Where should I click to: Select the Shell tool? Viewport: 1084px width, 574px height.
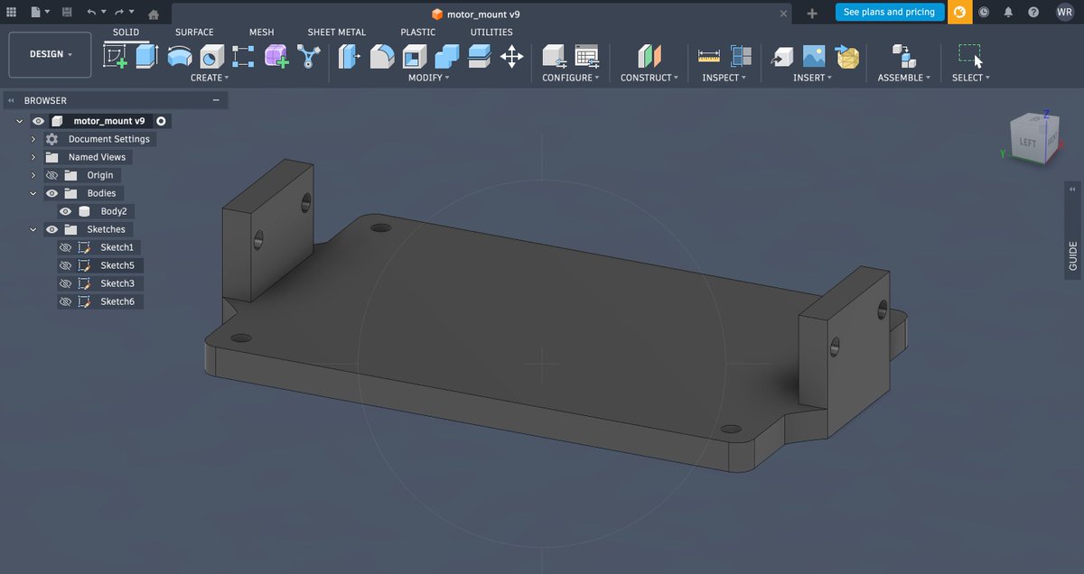click(x=414, y=56)
